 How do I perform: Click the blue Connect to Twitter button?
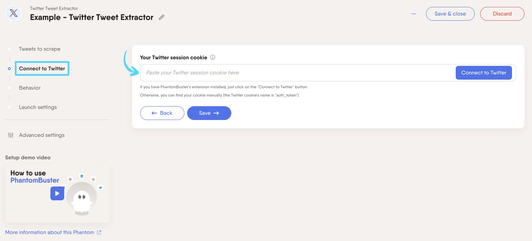coord(483,73)
